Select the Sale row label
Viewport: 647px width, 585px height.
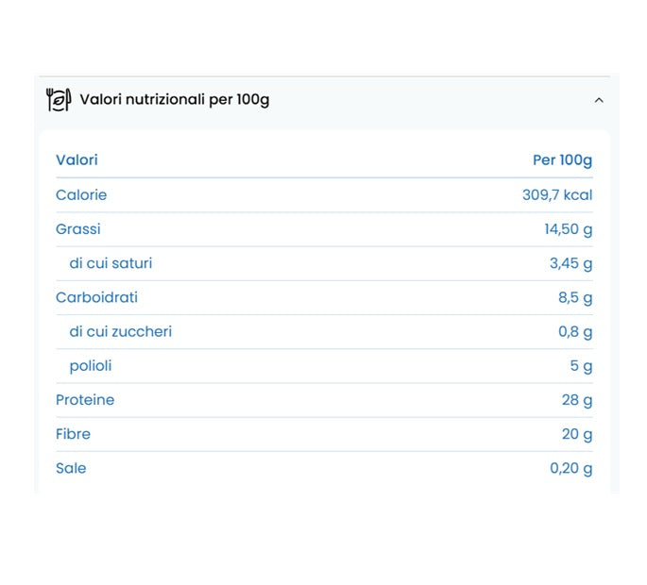pyautogui.click(x=71, y=468)
